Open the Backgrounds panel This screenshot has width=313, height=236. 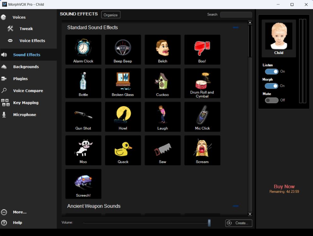point(26,67)
